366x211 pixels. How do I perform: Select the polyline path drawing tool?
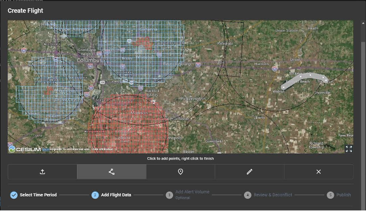[111, 172]
